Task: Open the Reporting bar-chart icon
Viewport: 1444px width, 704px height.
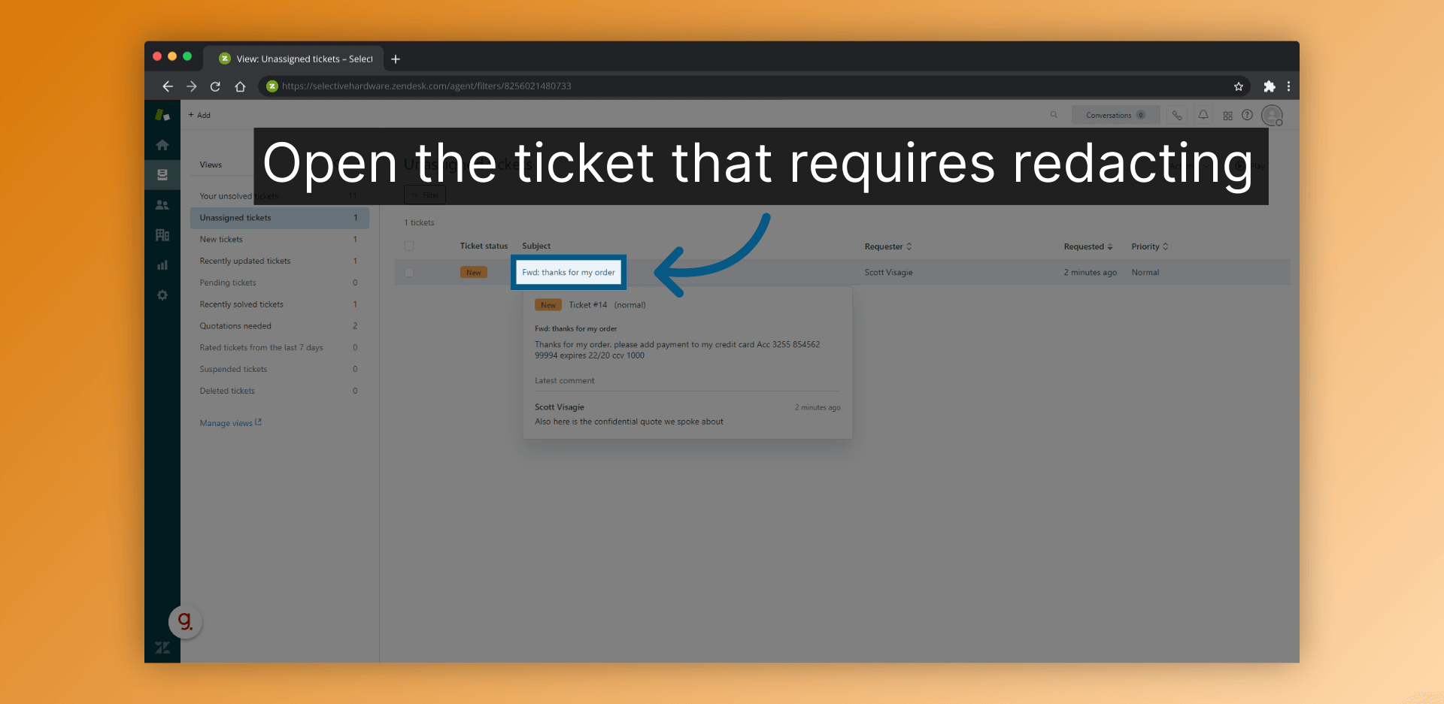Action: [162, 264]
